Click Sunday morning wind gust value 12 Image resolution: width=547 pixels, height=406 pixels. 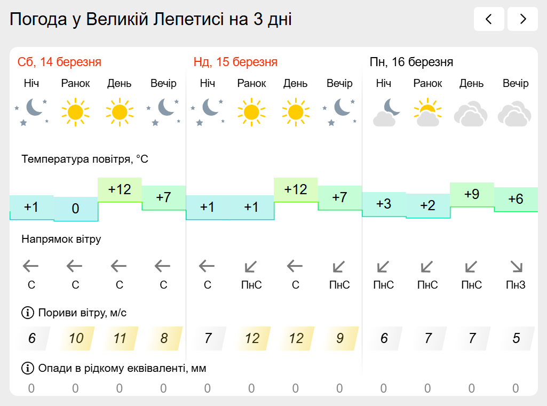coord(252,338)
